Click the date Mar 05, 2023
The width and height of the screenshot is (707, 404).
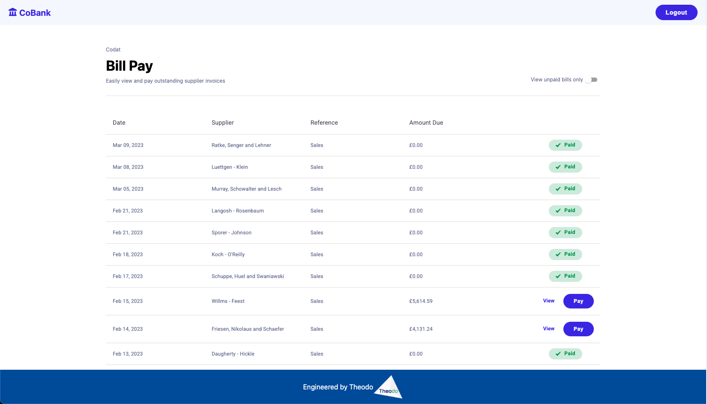coord(128,189)
